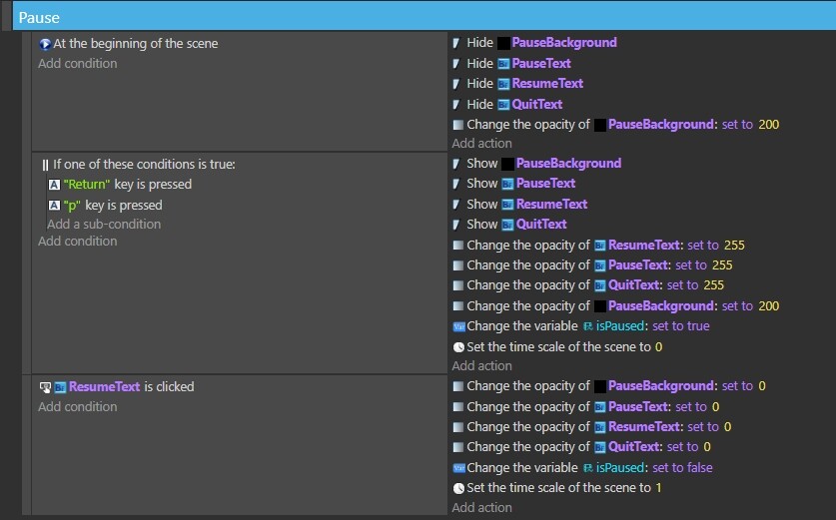Click the Show QuitText action
Viewport: 836px width, 520px height.
tap(509, 225)
